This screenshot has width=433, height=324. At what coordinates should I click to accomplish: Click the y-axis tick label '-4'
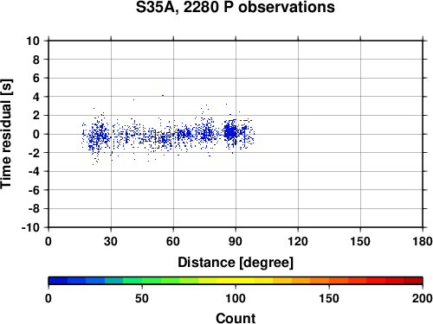tap(34, 171)
